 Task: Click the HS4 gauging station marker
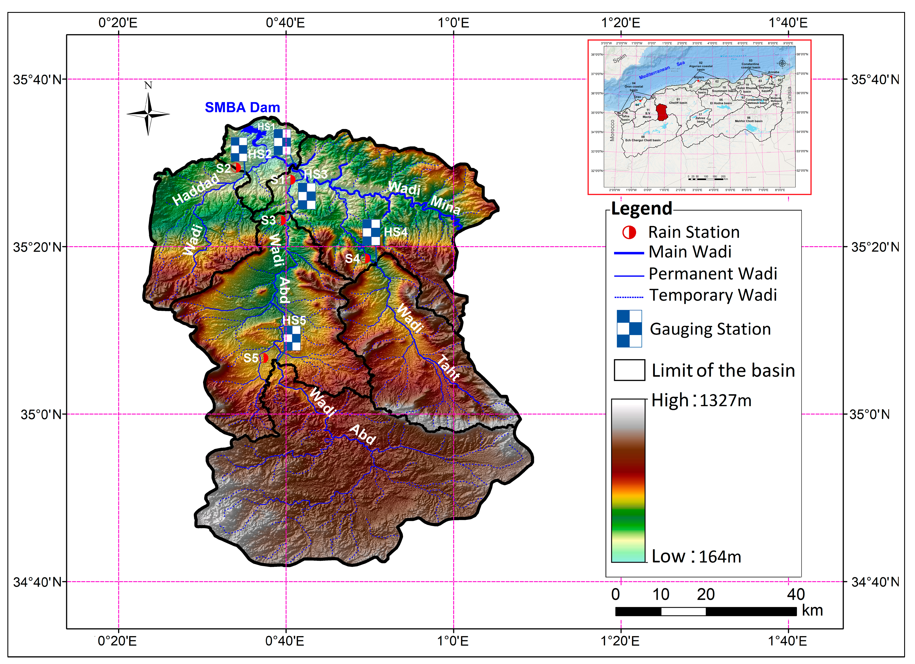[x=371, y=232]
